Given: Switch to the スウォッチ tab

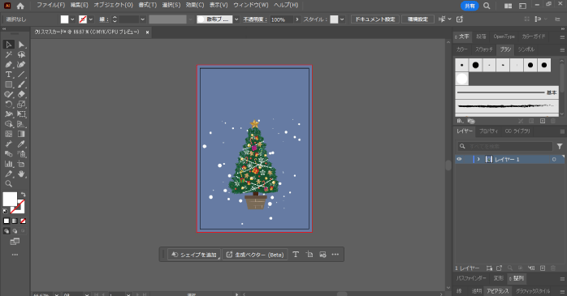Looking at the screenshot, I should 484,49.
